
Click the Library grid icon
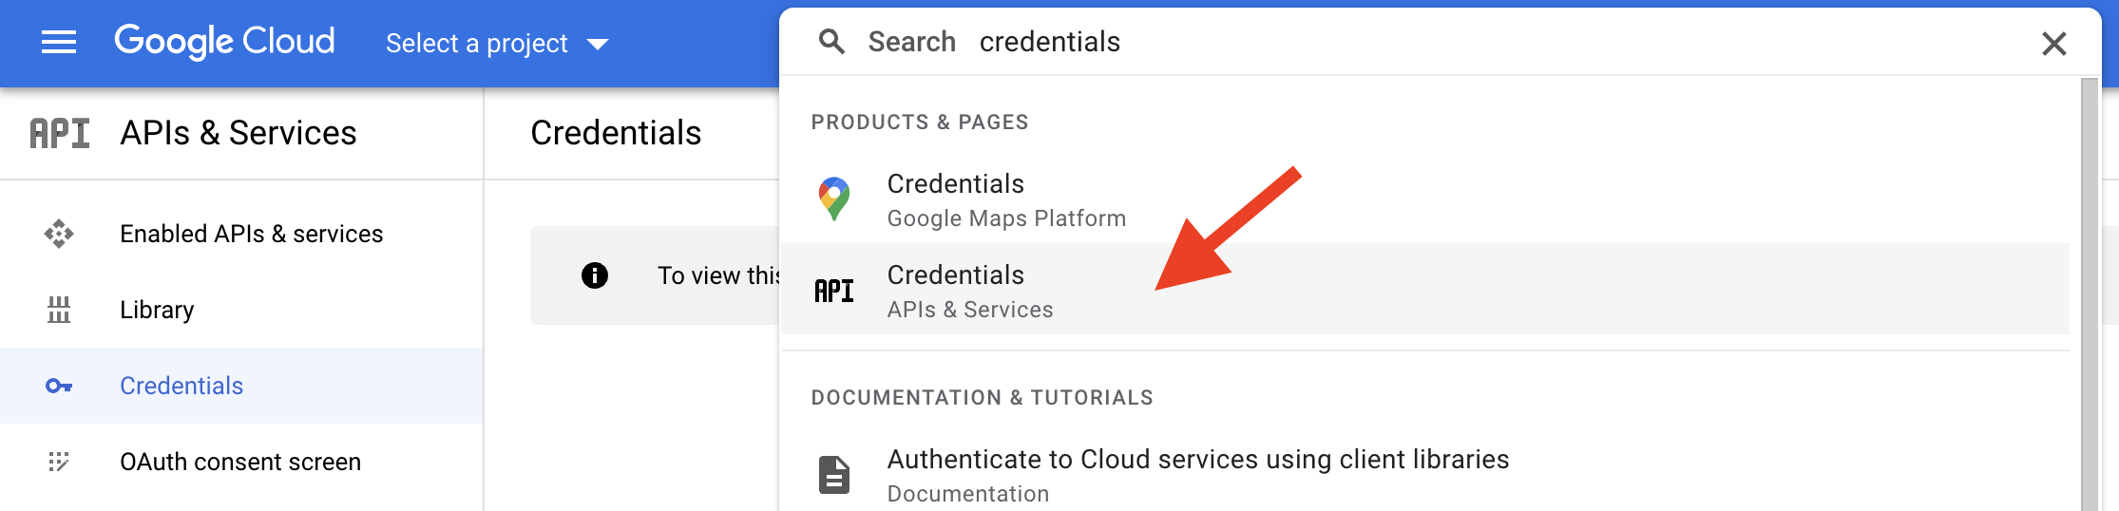(x=59, y=310)
